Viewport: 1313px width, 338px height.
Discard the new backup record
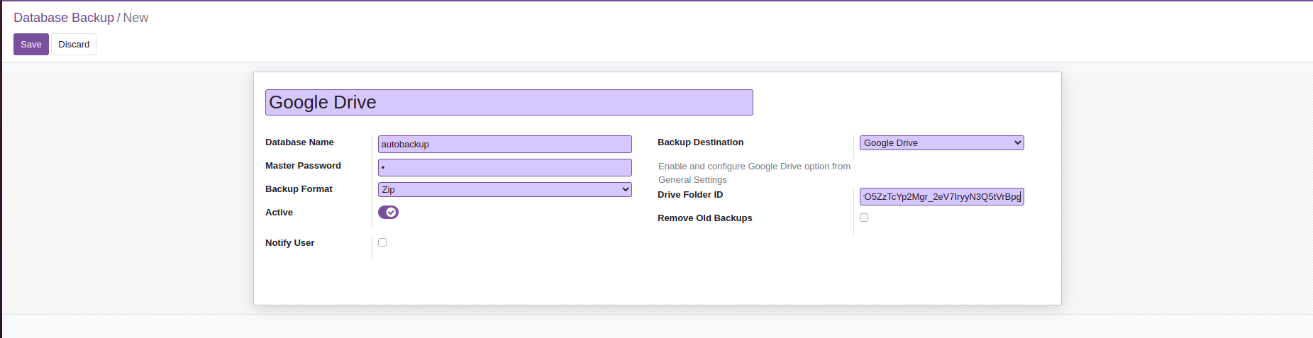click(74, 45)
